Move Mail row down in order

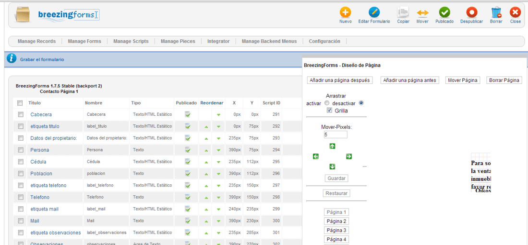pyautogui.click(x=218, y=221)
